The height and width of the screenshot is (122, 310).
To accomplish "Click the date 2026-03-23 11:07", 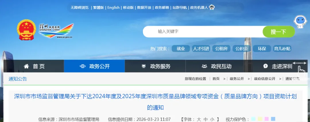I will tap(153, 119).
